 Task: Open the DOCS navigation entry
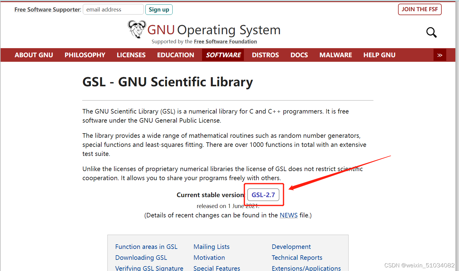299,55
